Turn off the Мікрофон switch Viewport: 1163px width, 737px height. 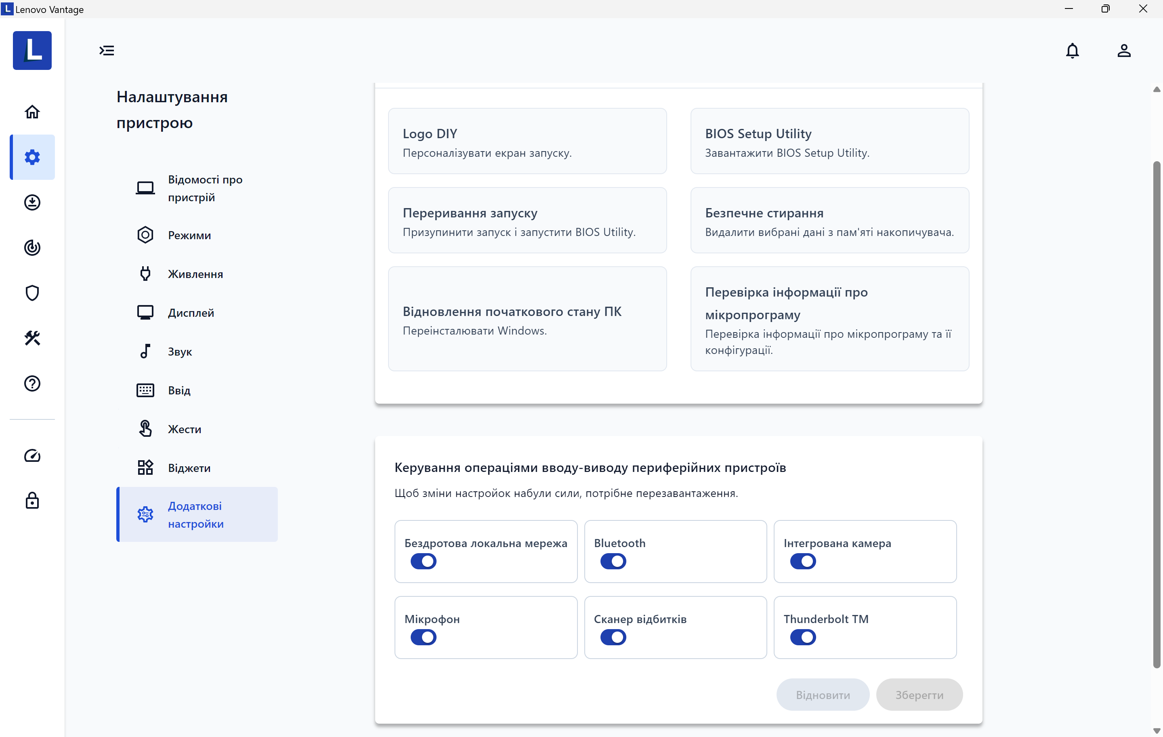[423, 637]
